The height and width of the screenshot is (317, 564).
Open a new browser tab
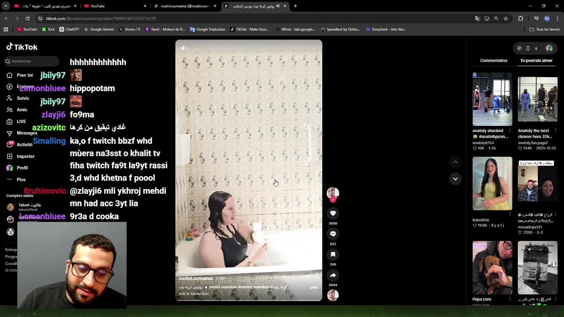click(x=295, y=6)
